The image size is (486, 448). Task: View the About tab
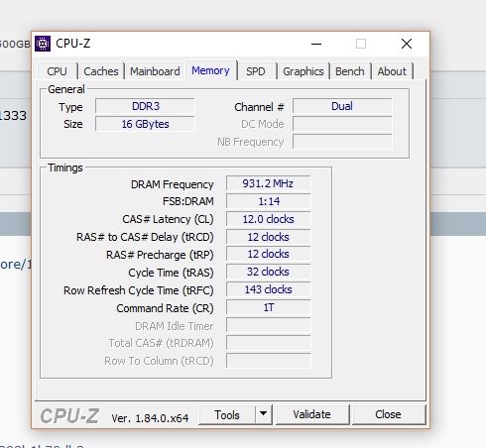[x=392, y=71]
